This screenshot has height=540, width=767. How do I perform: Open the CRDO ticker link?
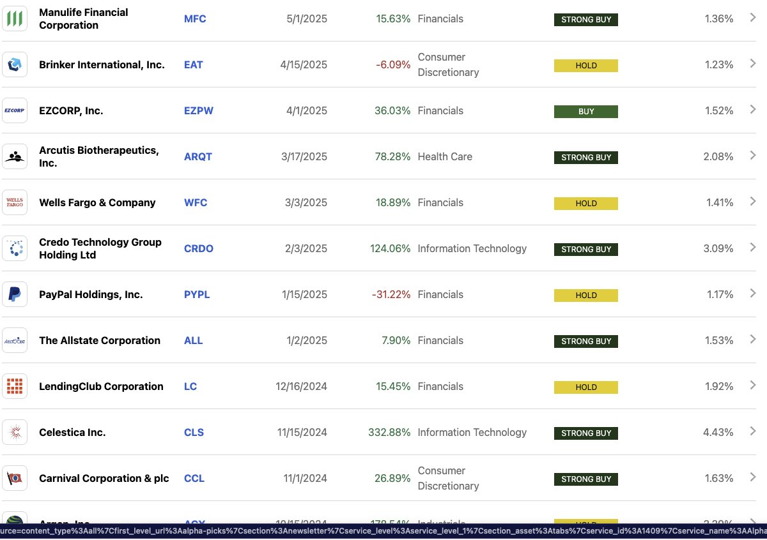point(199,249)
